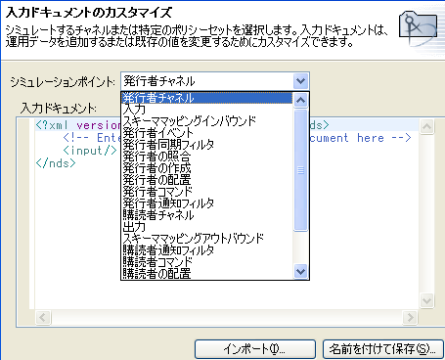Click dropdown list scroll-down arrow
Viewport: 445px width, 360px height.
300,271
